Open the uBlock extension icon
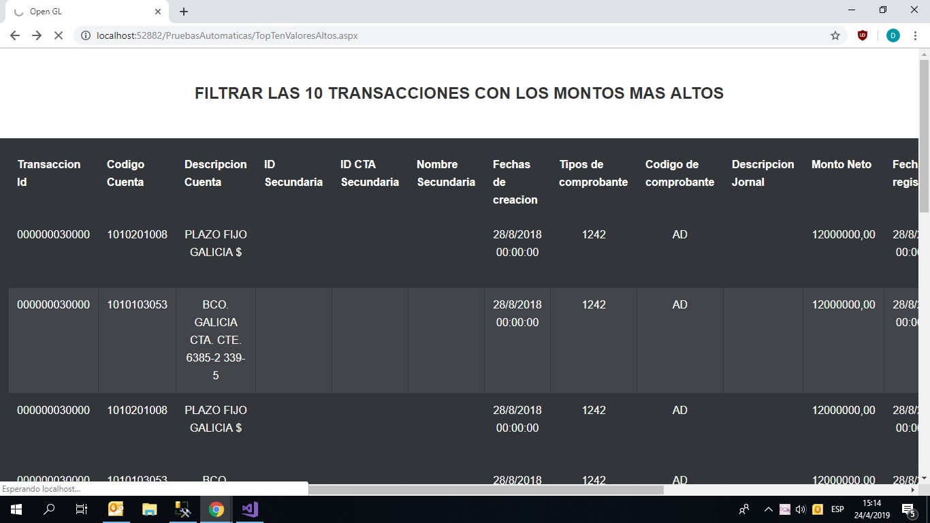The image size is (930, 523). pos(863,35)
